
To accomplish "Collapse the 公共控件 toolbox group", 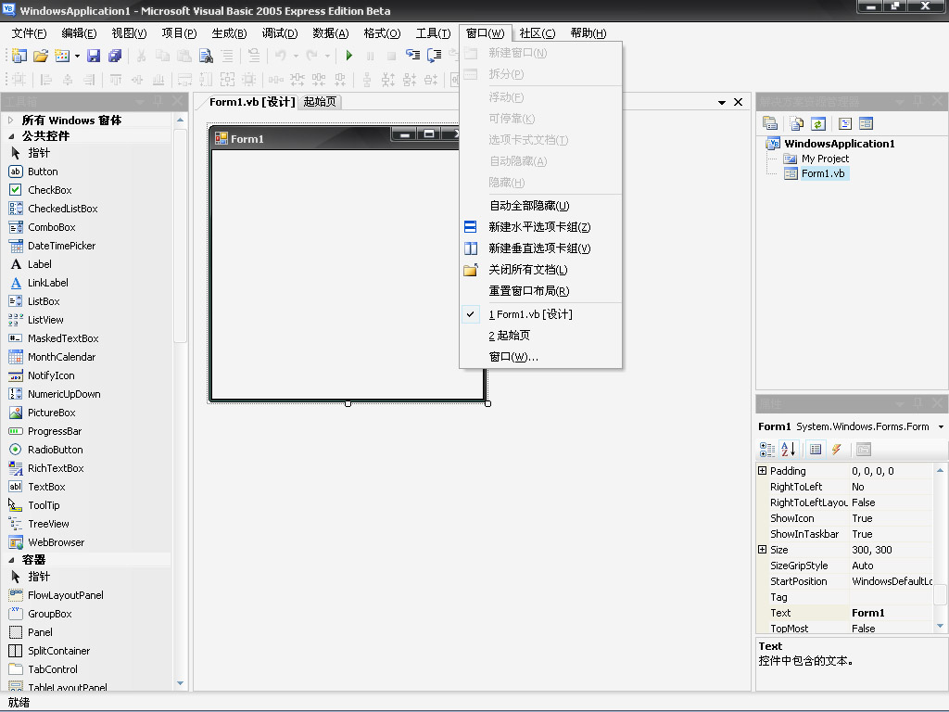I will pyautogui.click(x=11, y=136).
